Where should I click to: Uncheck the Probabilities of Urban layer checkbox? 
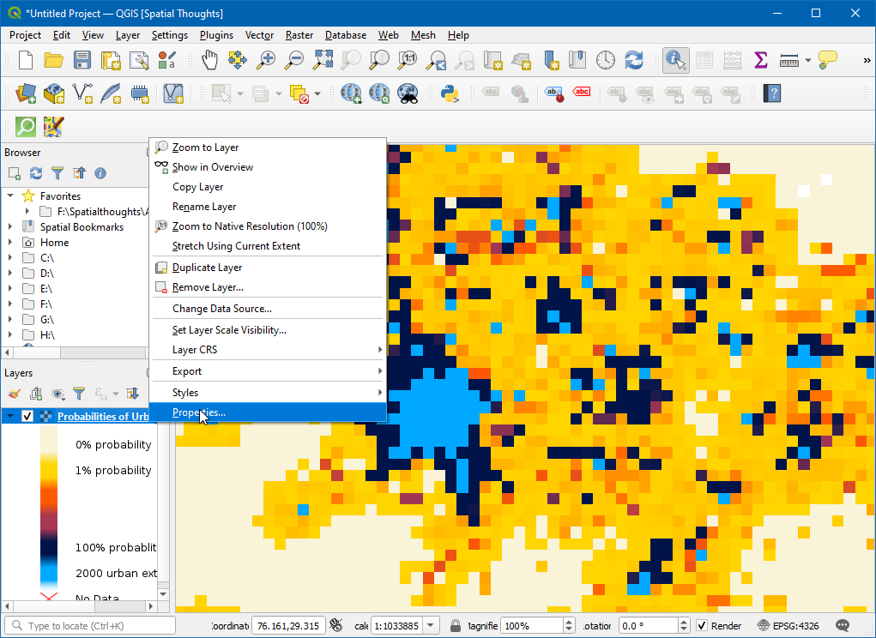pos(27,417)
